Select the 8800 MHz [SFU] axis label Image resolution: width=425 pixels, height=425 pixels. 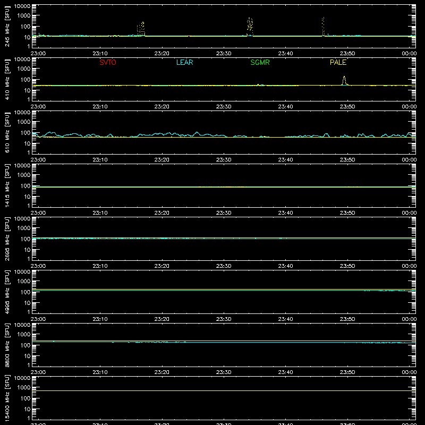click(7, 345)
